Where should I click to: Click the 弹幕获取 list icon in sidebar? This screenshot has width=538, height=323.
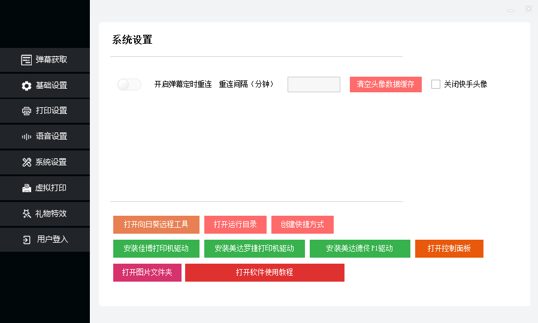(26, 60)
